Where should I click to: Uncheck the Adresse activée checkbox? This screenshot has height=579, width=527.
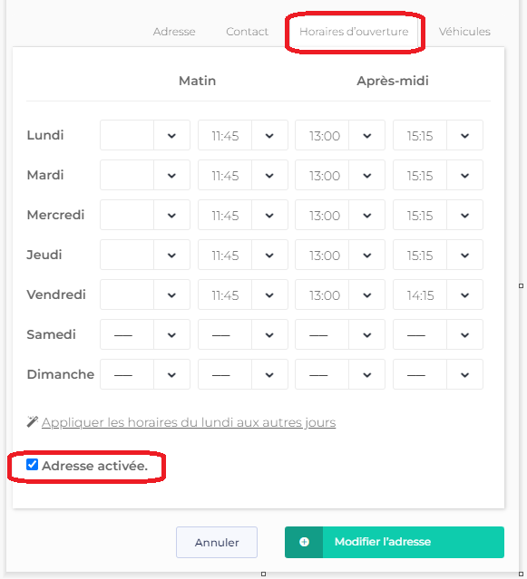click(32, 465)
